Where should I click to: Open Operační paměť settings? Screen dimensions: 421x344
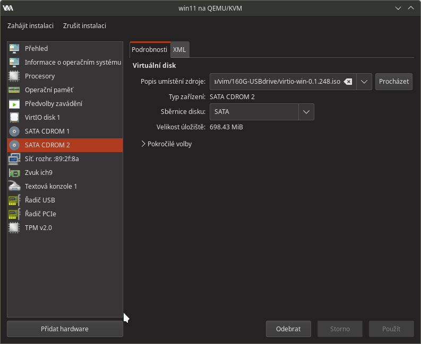[x=65, y=90]
